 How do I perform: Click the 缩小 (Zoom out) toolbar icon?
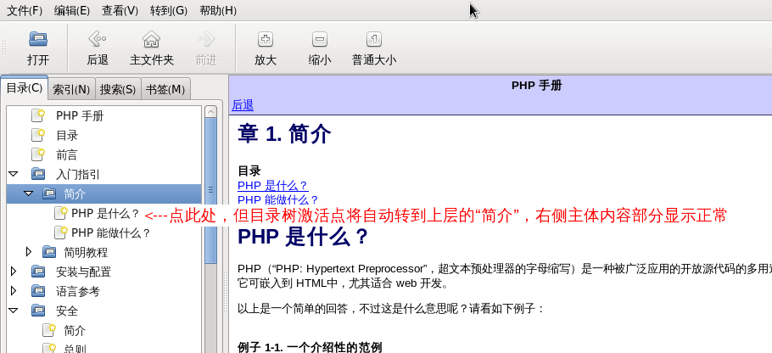point(320,39)
